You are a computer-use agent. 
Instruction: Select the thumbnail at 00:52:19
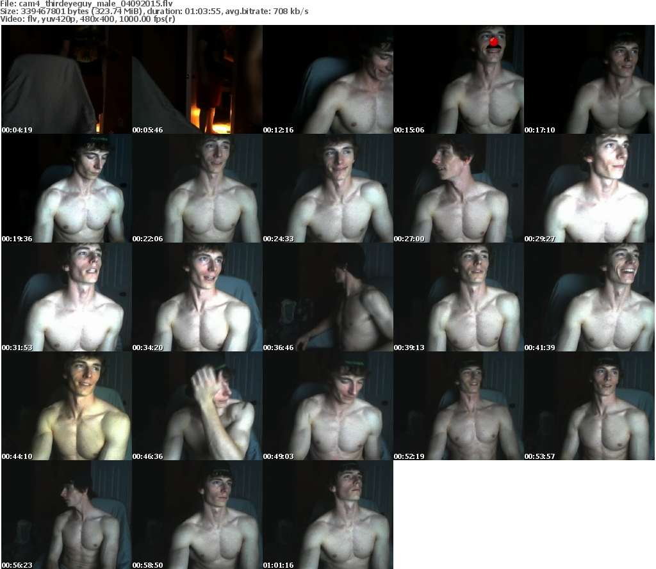(x=459, y=406)
